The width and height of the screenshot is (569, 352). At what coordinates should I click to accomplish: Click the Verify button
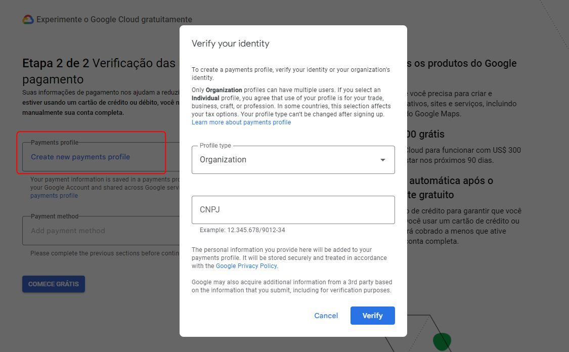click(x=372, y=316)
